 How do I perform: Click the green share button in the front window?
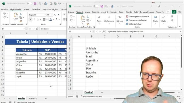coord(174,12)
